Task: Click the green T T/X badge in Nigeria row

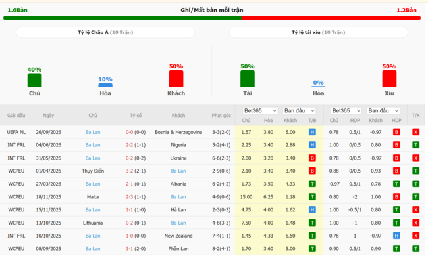Action: tap(415, 145)
